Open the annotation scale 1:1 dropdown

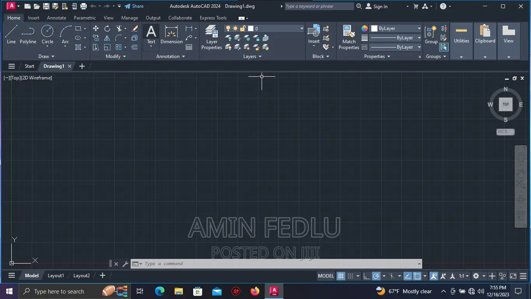pos(463,276)
